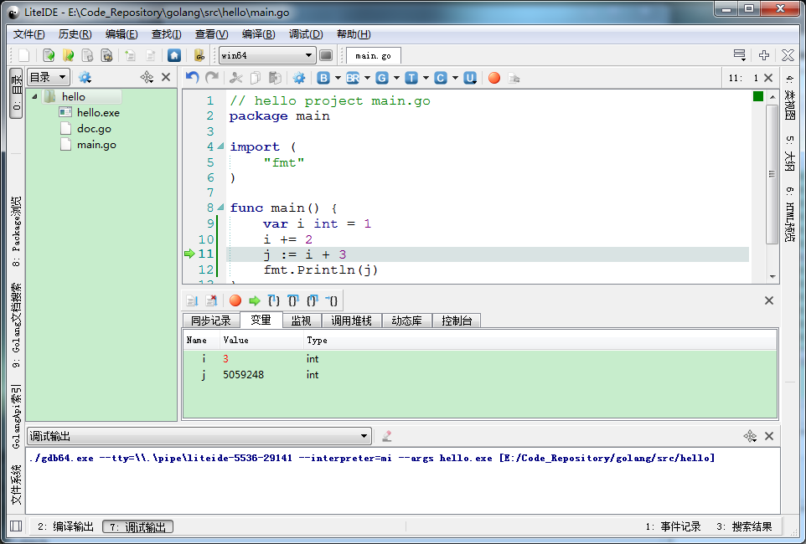Open the 调试(D) menu
The image size is (806, 544).
(306, 34)
